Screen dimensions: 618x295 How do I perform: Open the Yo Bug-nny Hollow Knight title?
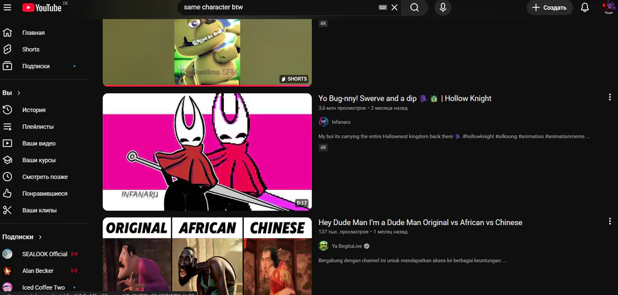404,99
